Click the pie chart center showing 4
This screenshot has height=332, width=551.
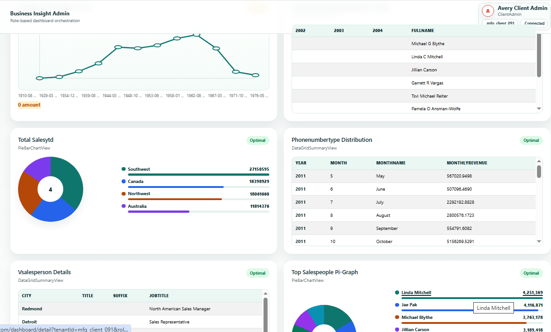[51, 190]
